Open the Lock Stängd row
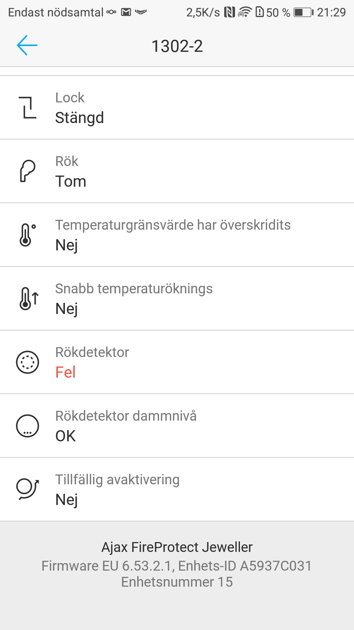Screen dimensions: 354x630 tap(177, 108)
